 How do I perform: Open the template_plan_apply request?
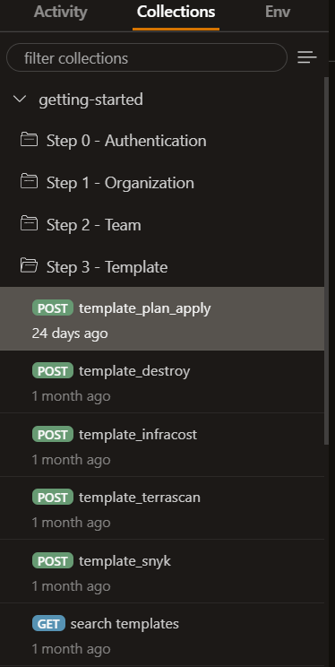coord(162,318)
